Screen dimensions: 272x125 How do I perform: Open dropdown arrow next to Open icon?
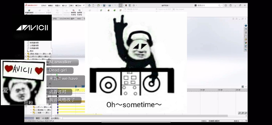pos(101,5)
